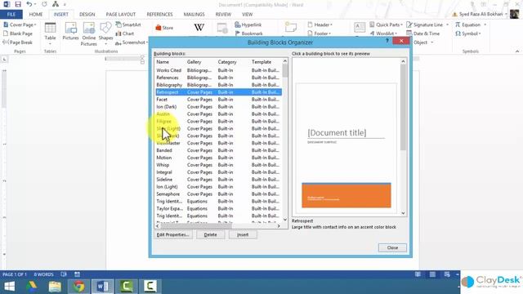Switch to Read Mode view in status bar

tap(418, 274)
